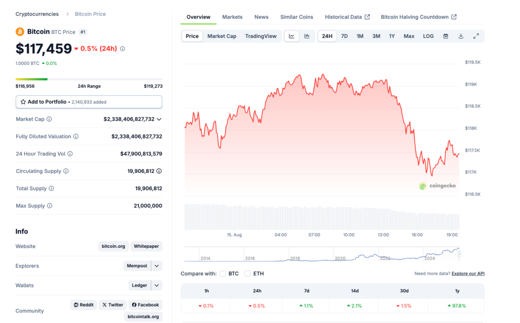Click the 21,000,000 max supply value

(148, 206)
